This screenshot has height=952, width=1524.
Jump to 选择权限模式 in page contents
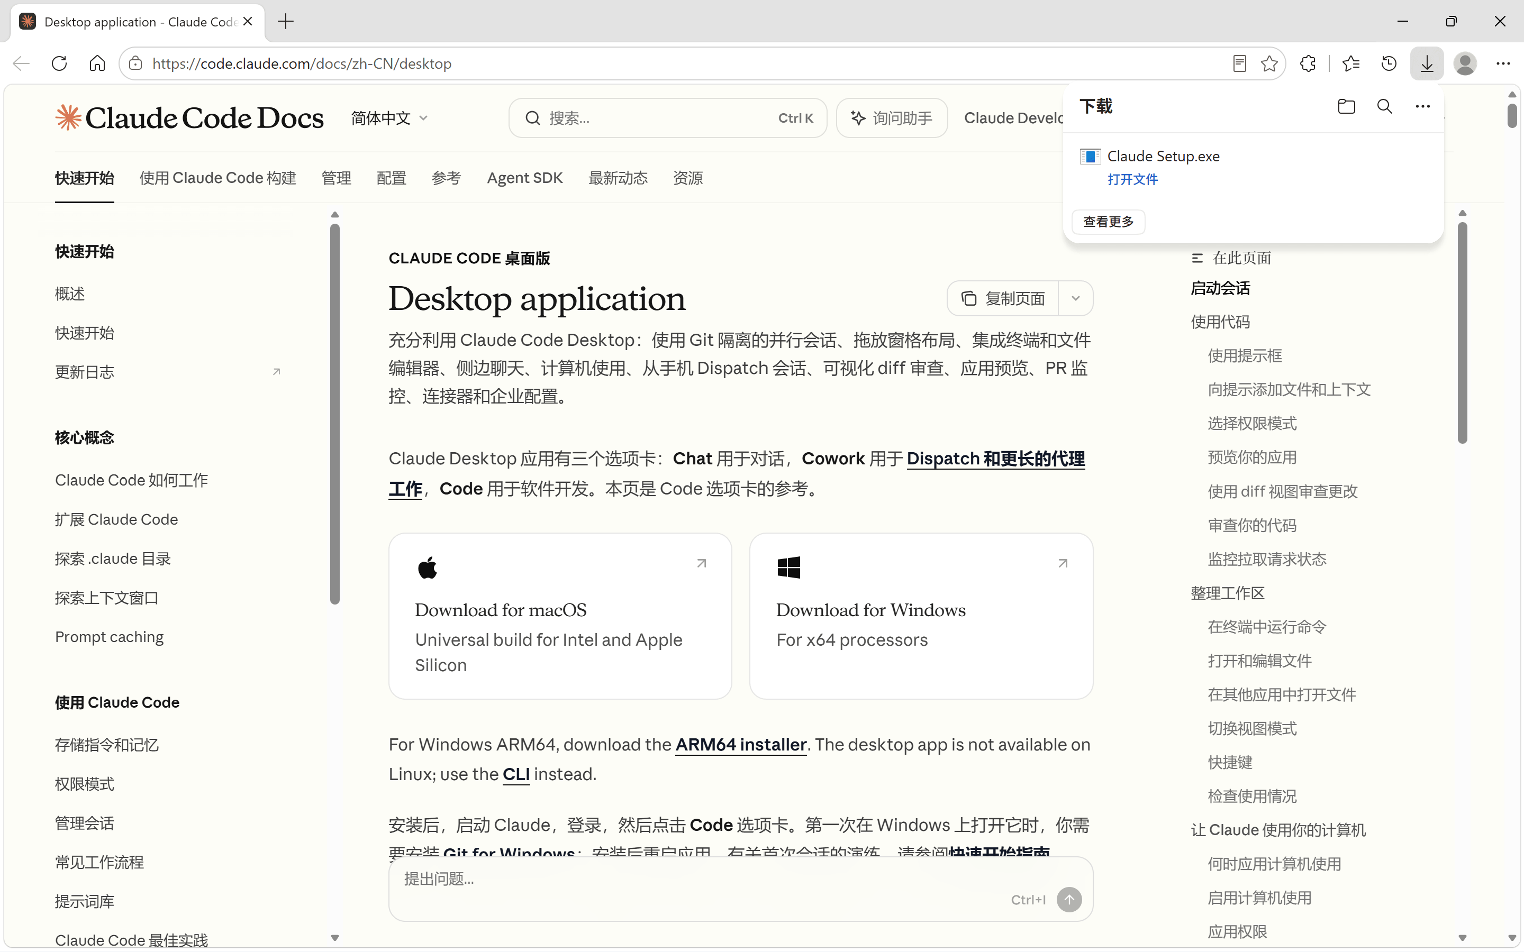(1252, 424)
